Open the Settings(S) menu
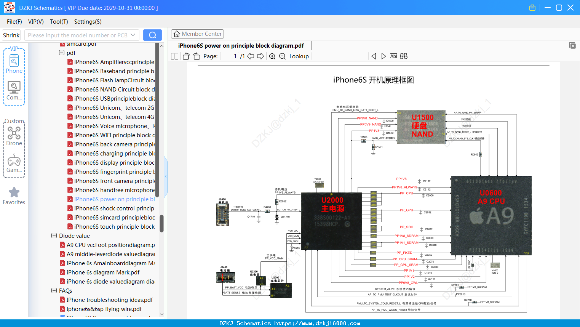This screenshot has width=580, height=327. [88, 22]
